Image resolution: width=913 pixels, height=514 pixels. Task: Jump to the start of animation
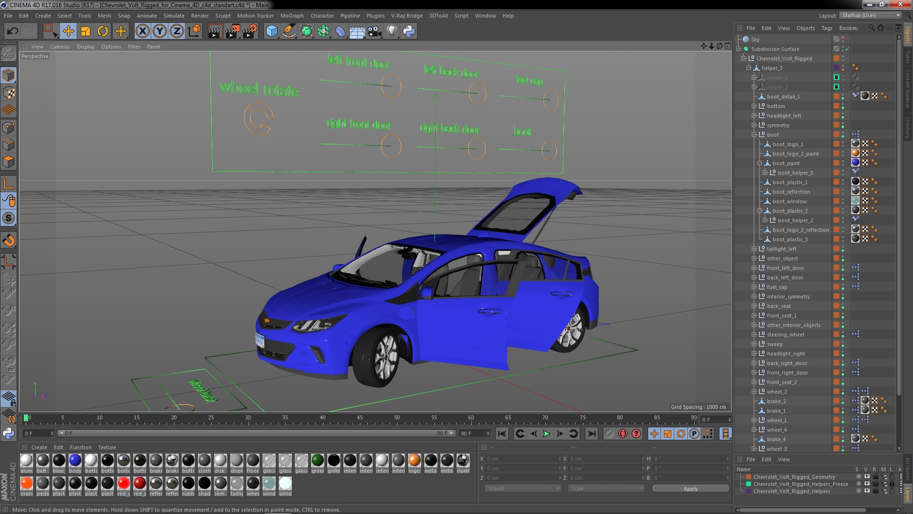coord(502,434)
